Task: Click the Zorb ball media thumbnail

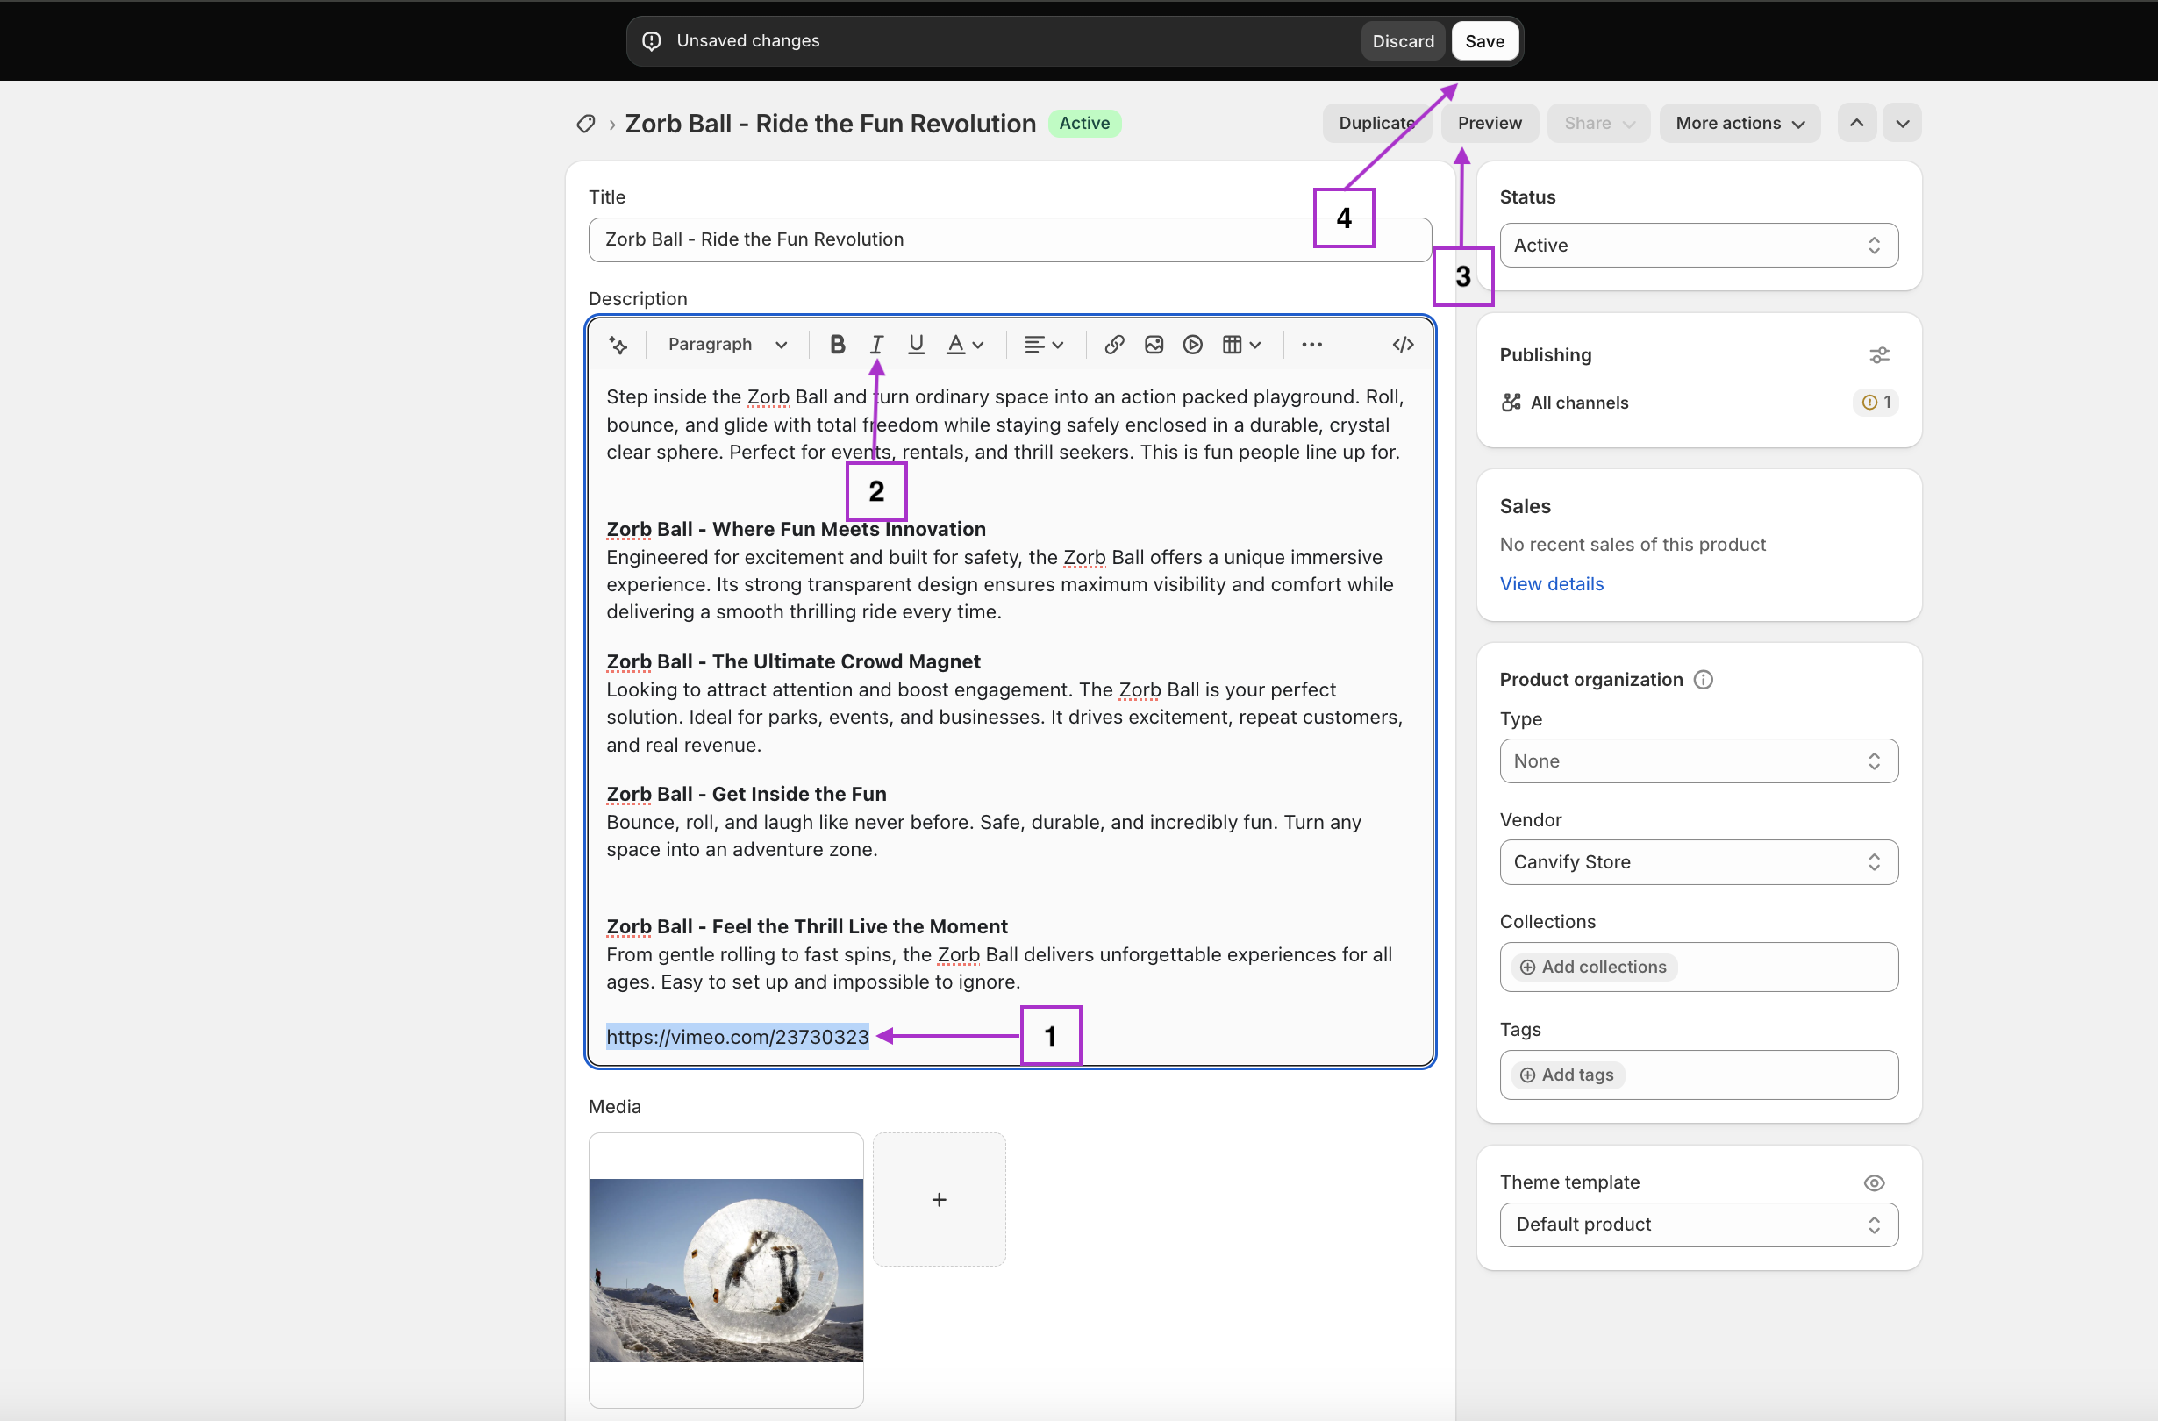Action: tap(725, 1269)
